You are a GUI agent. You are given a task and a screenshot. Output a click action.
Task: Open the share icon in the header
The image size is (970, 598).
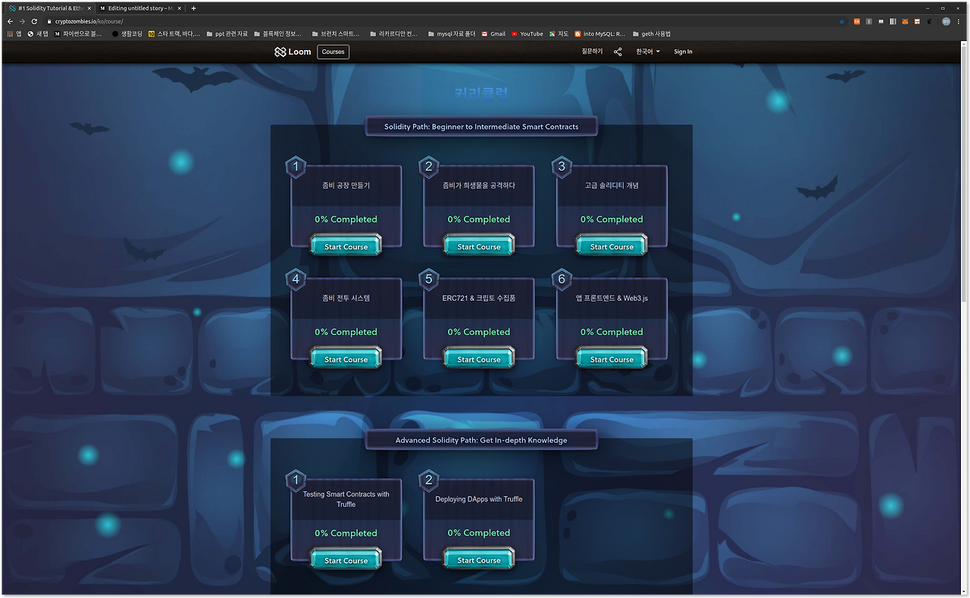pos(618,52)
